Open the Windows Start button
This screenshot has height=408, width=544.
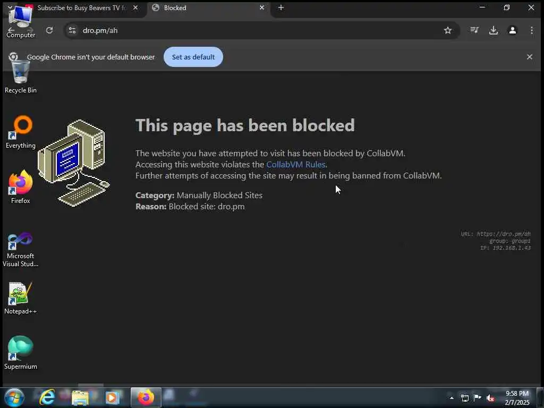click(14, 397)
